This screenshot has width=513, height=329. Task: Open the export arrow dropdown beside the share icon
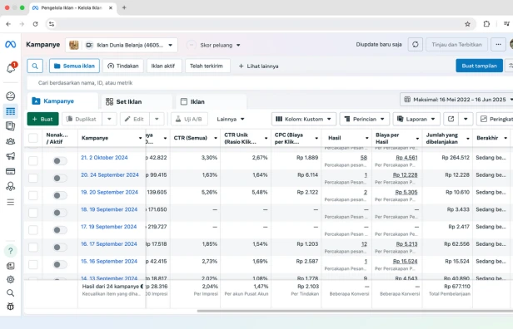point(466,119)
